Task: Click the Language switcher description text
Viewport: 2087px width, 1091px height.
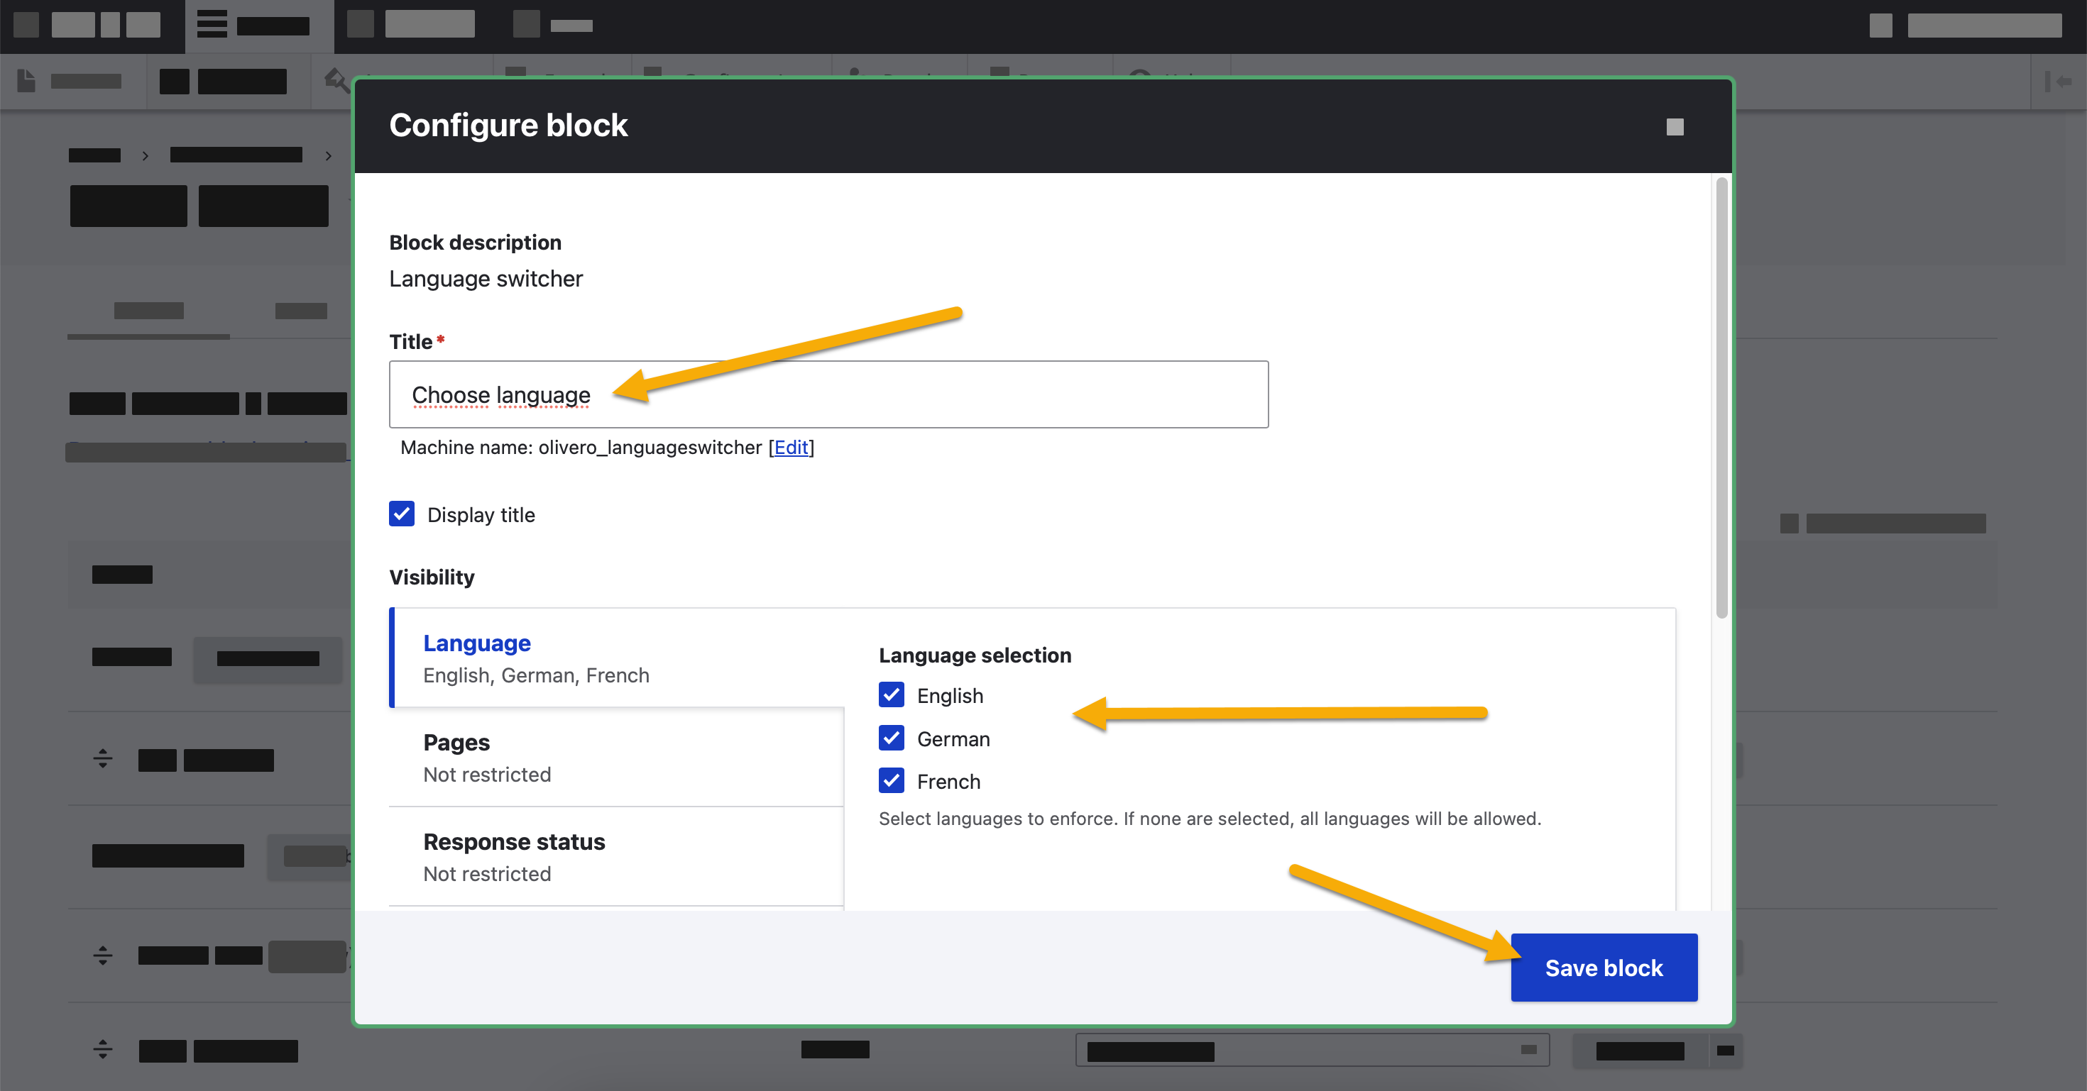Action: (x=486, y=278)
